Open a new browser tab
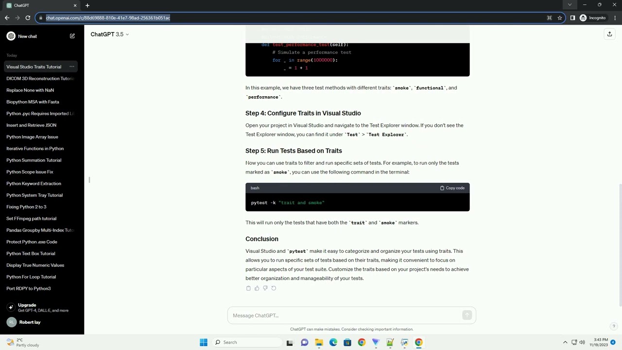Image resolution: width=622 pixels, height=350 pixels. click(87, 5)
